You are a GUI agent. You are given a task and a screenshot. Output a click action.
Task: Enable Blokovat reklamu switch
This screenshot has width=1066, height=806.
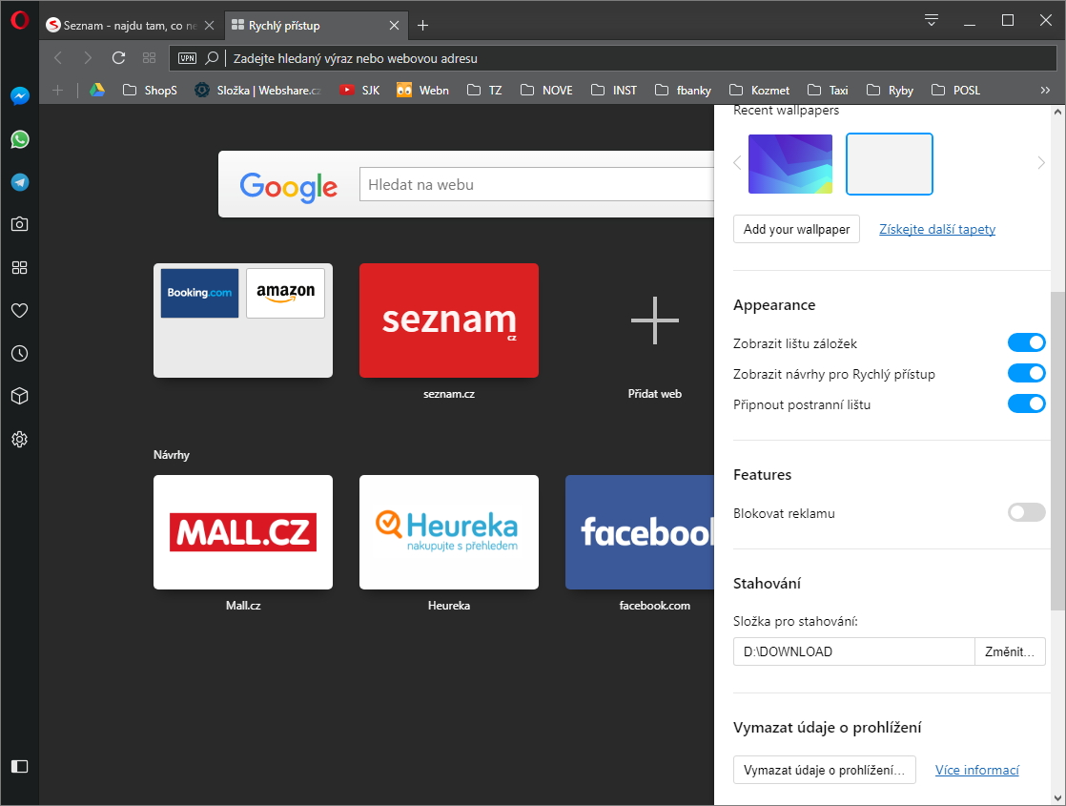(1027, 512)
